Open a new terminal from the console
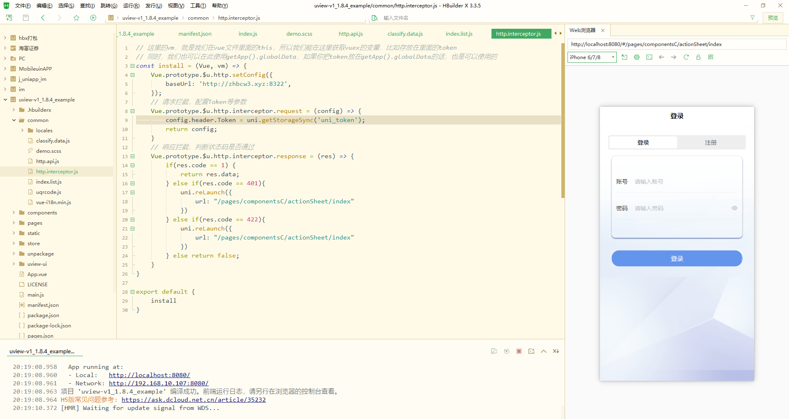This screenshot has width=789, height=419. click(x=531, y=351)
